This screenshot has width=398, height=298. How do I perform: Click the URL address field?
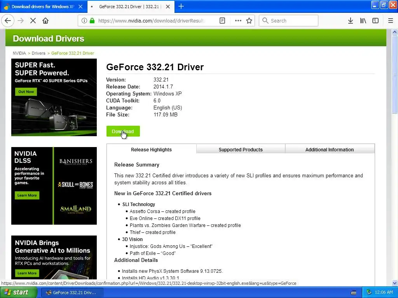tap(151, 21)
